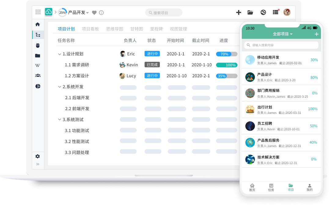This screenshot has height=207, width=331.
Task: Click the 搜索项目 search field
Action: tap(164, 13)
